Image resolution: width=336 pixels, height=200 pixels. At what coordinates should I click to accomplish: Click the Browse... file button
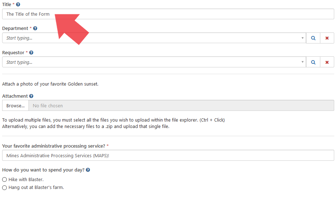15,106
